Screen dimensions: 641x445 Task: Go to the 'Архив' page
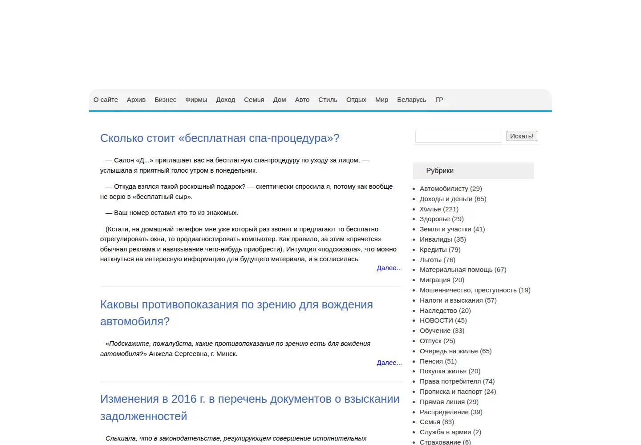tap(136, 100)
